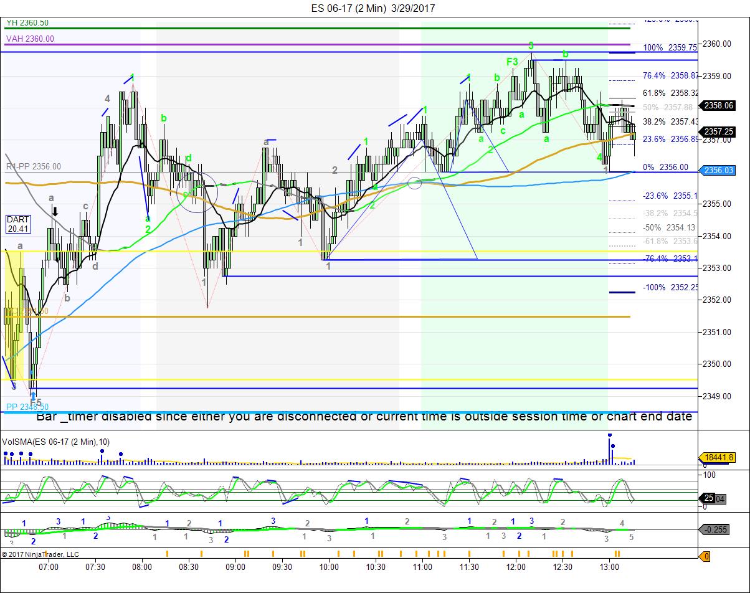Viewport: 750px width, 593px height.
Task: Click the bar timer disabled message
Action: point(364,416)
